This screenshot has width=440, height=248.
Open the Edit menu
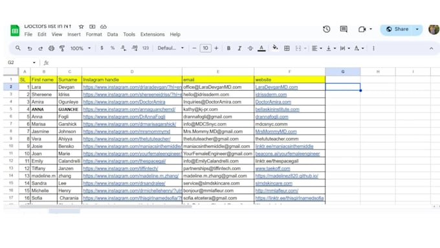[x=42, y=34]
